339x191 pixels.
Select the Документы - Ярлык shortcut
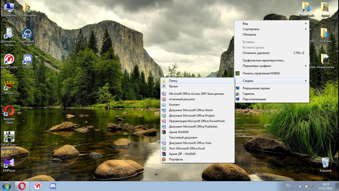tap(9, 37)
